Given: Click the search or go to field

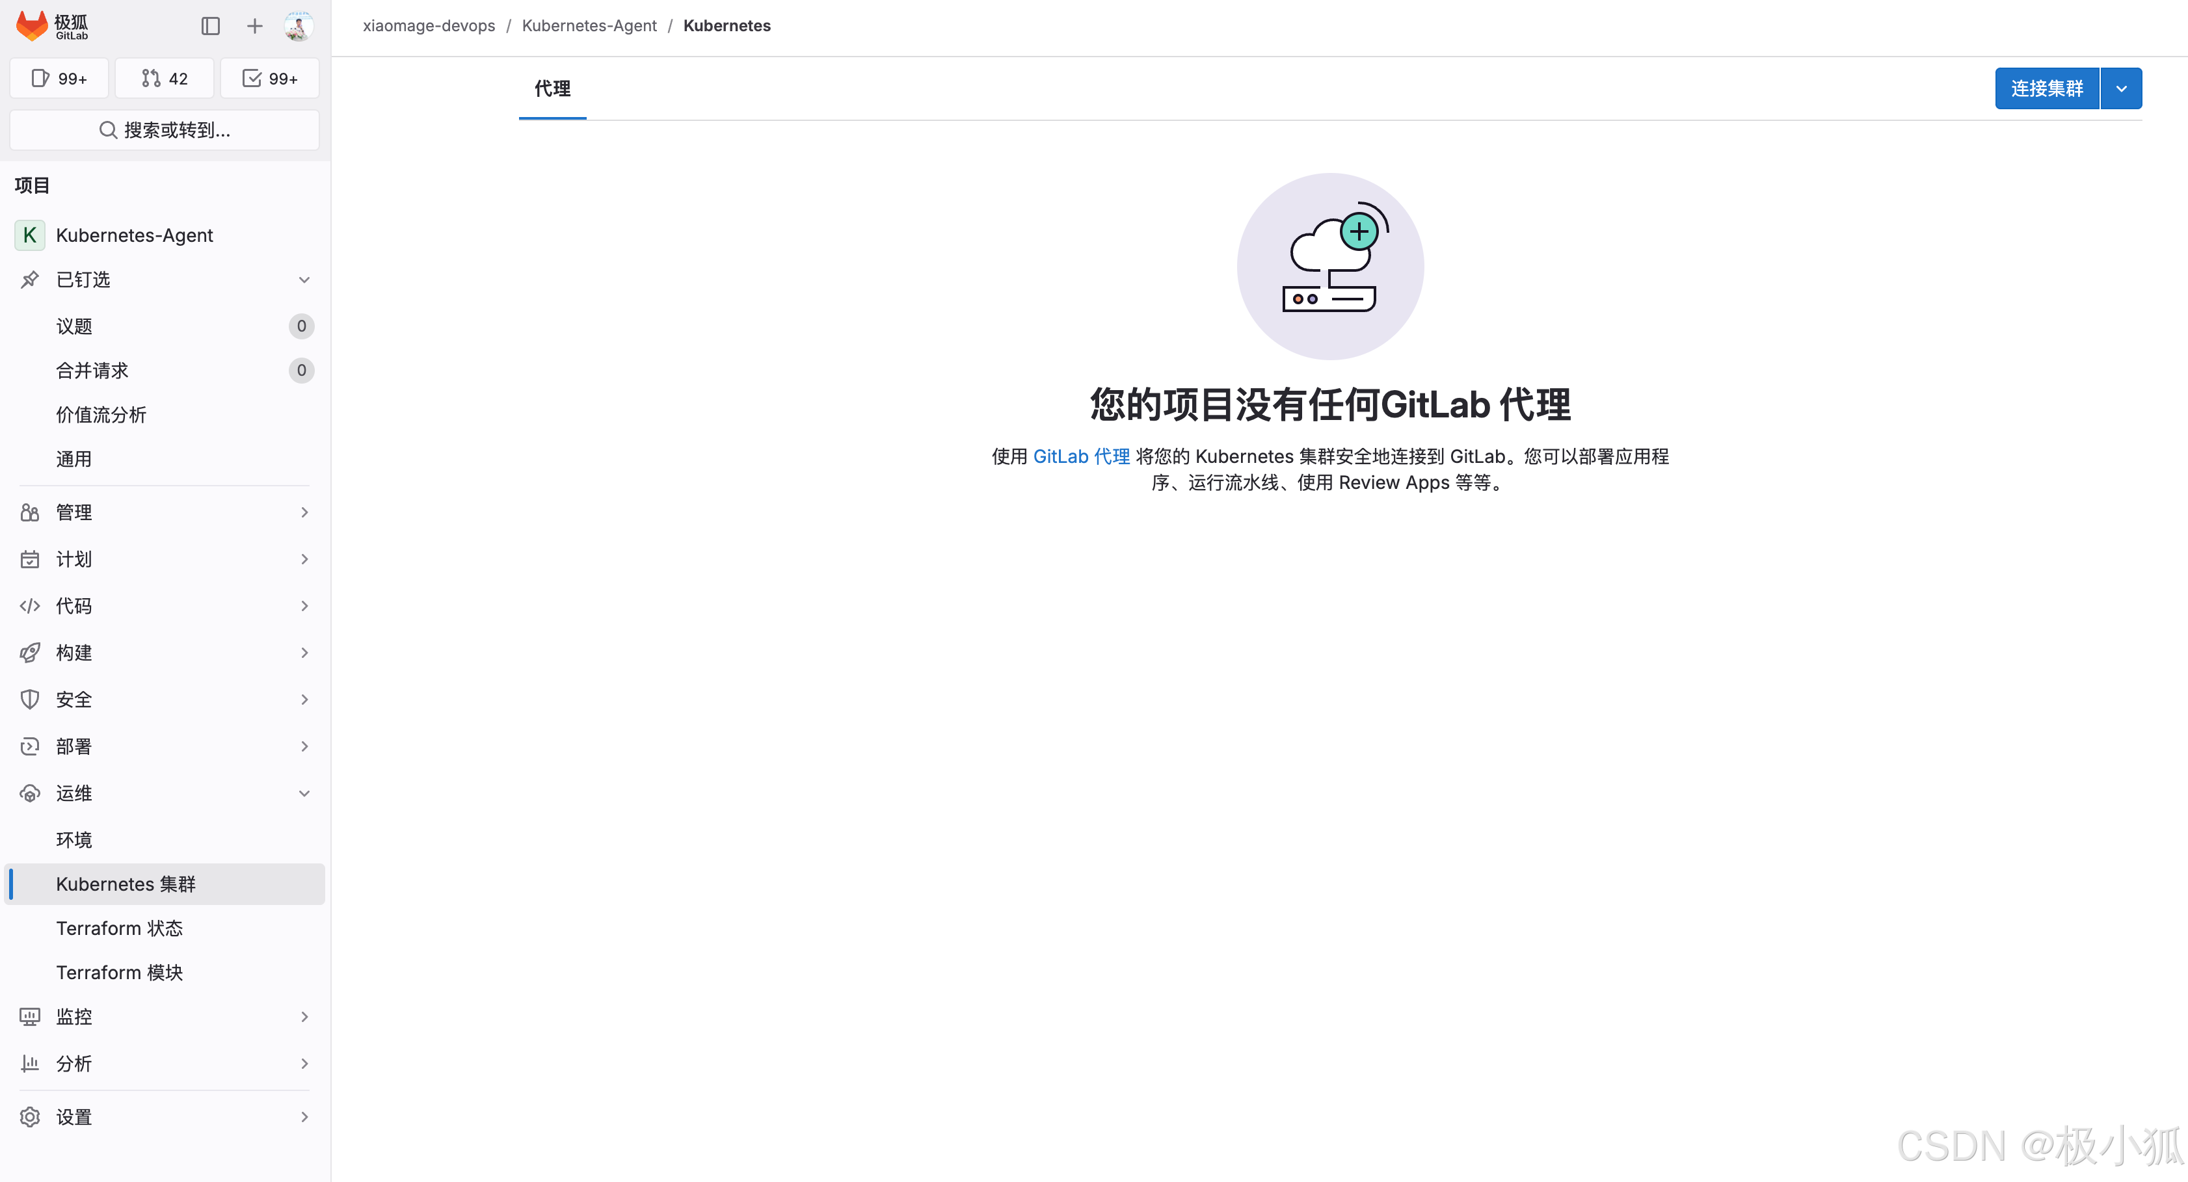Looking at the screenshot, I should coord(165,130).
